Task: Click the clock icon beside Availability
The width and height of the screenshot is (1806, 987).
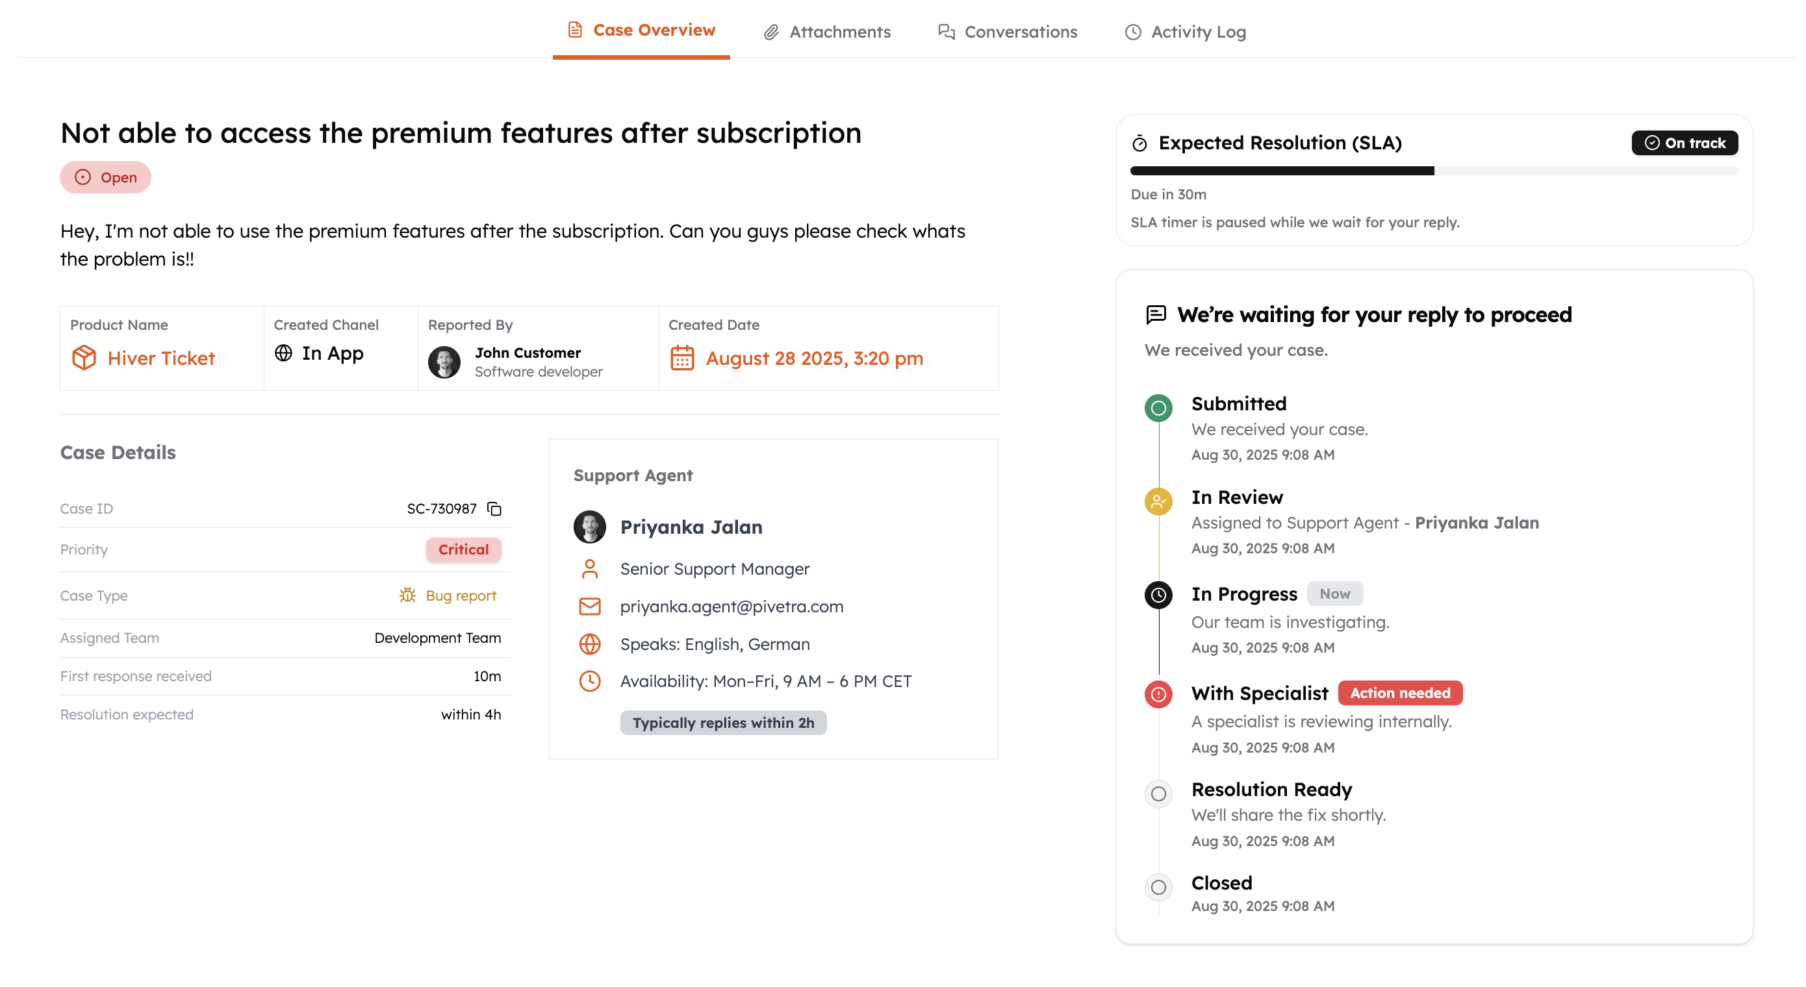Action: (590, 681)
